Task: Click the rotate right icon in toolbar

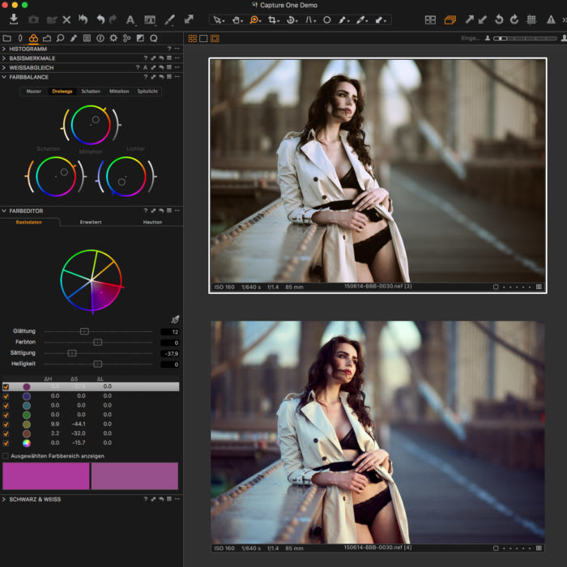Action: [514, 19]
